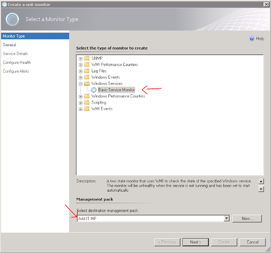Click the Windows Performance Counters folder icon
Screen dimensions: 271x253
tap(87, 96)
